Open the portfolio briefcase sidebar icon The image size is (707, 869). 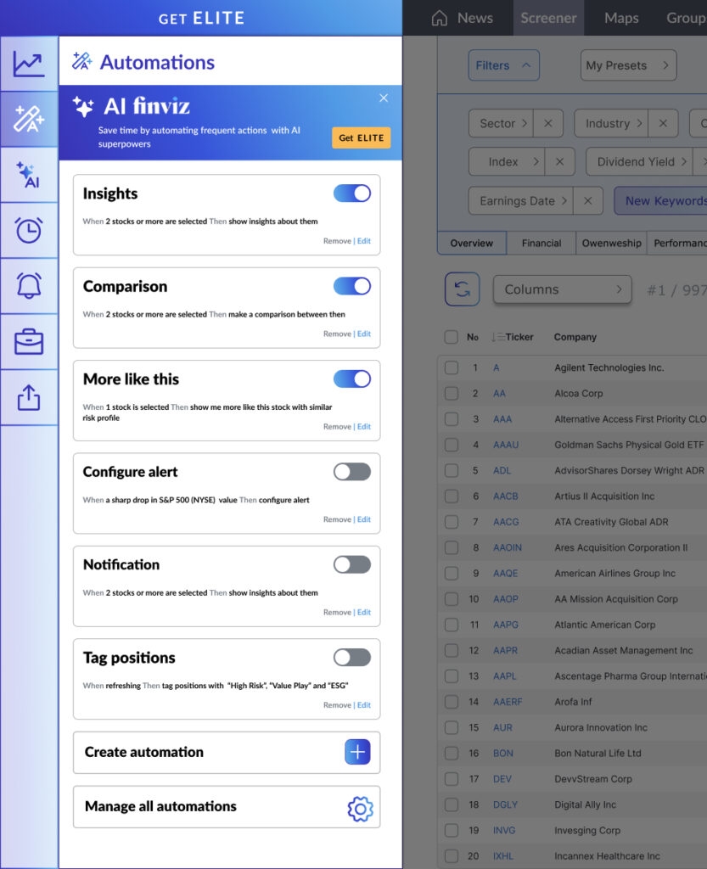point(29,341)
